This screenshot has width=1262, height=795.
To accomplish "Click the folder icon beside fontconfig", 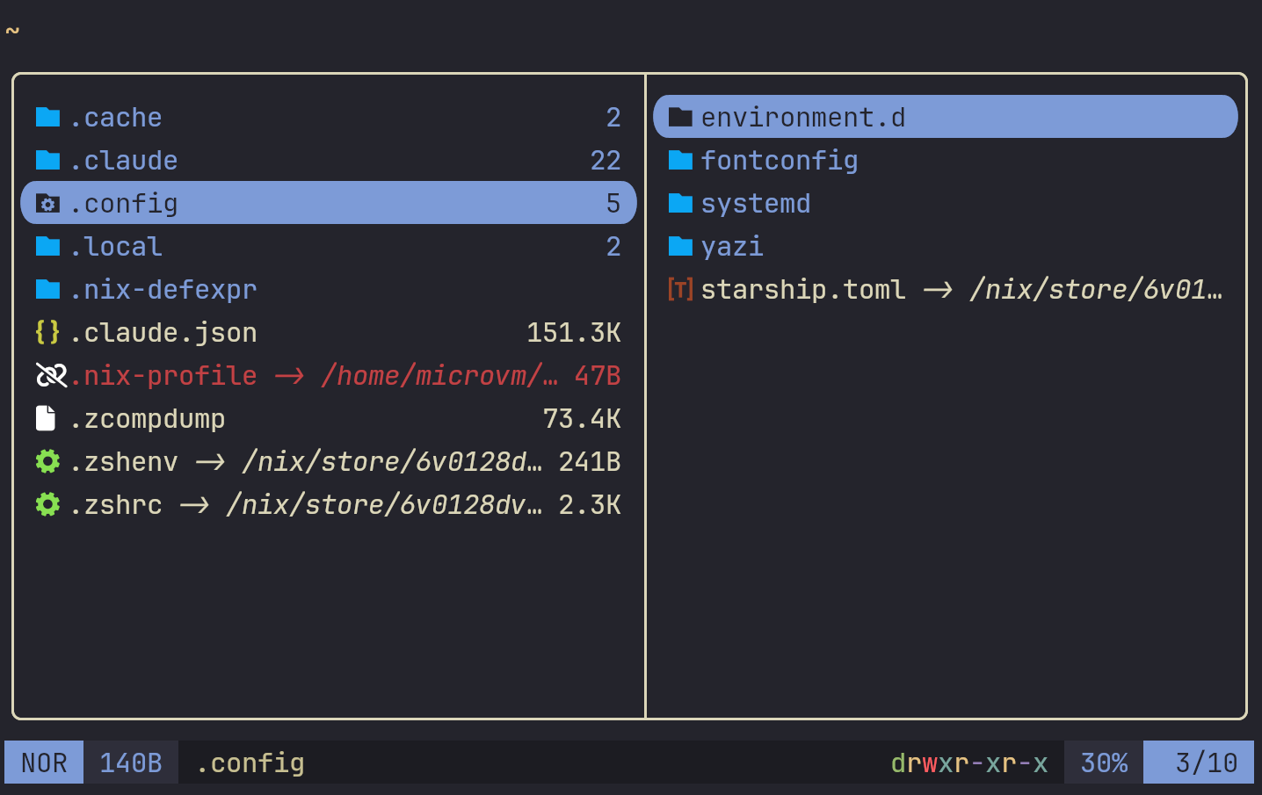I will tap(680, 160).
